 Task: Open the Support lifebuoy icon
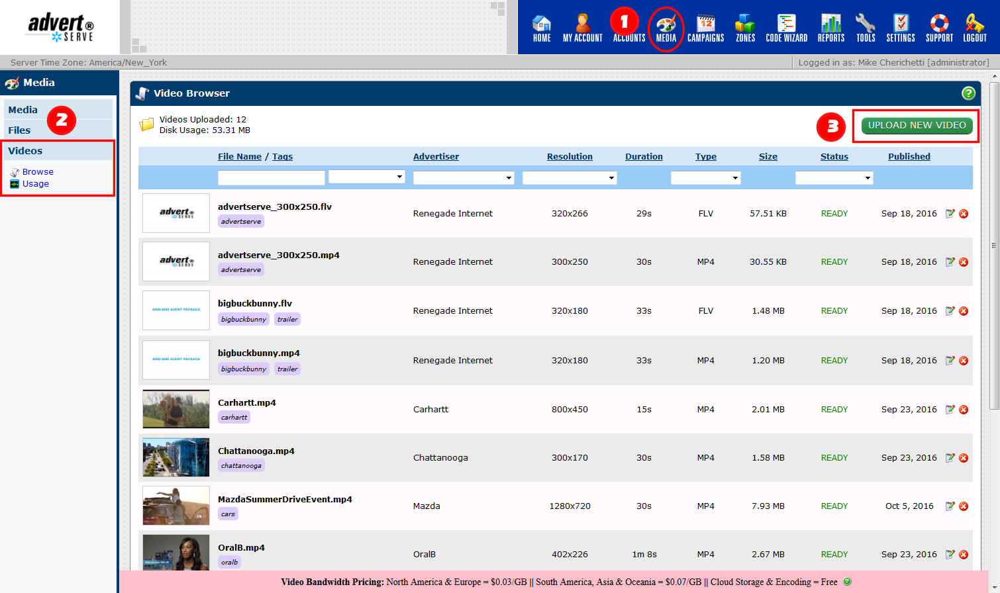click(939, 28)
